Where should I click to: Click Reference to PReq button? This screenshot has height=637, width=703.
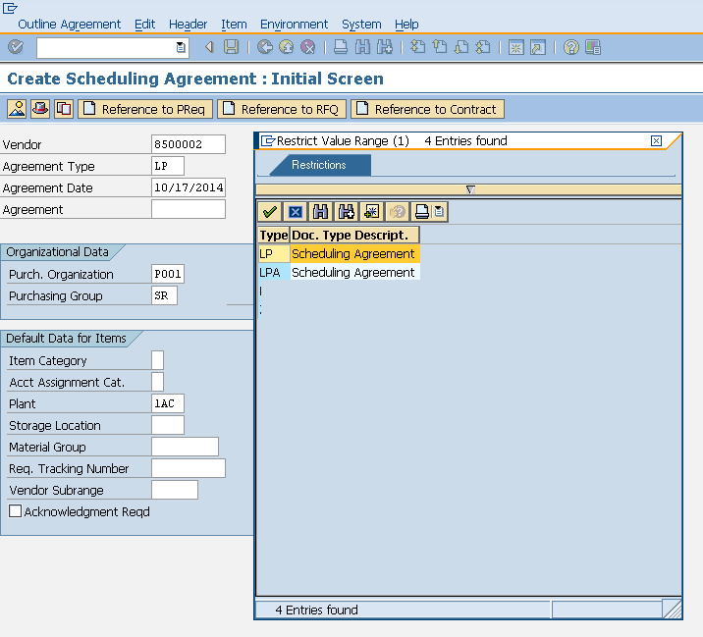pos(145,109)
